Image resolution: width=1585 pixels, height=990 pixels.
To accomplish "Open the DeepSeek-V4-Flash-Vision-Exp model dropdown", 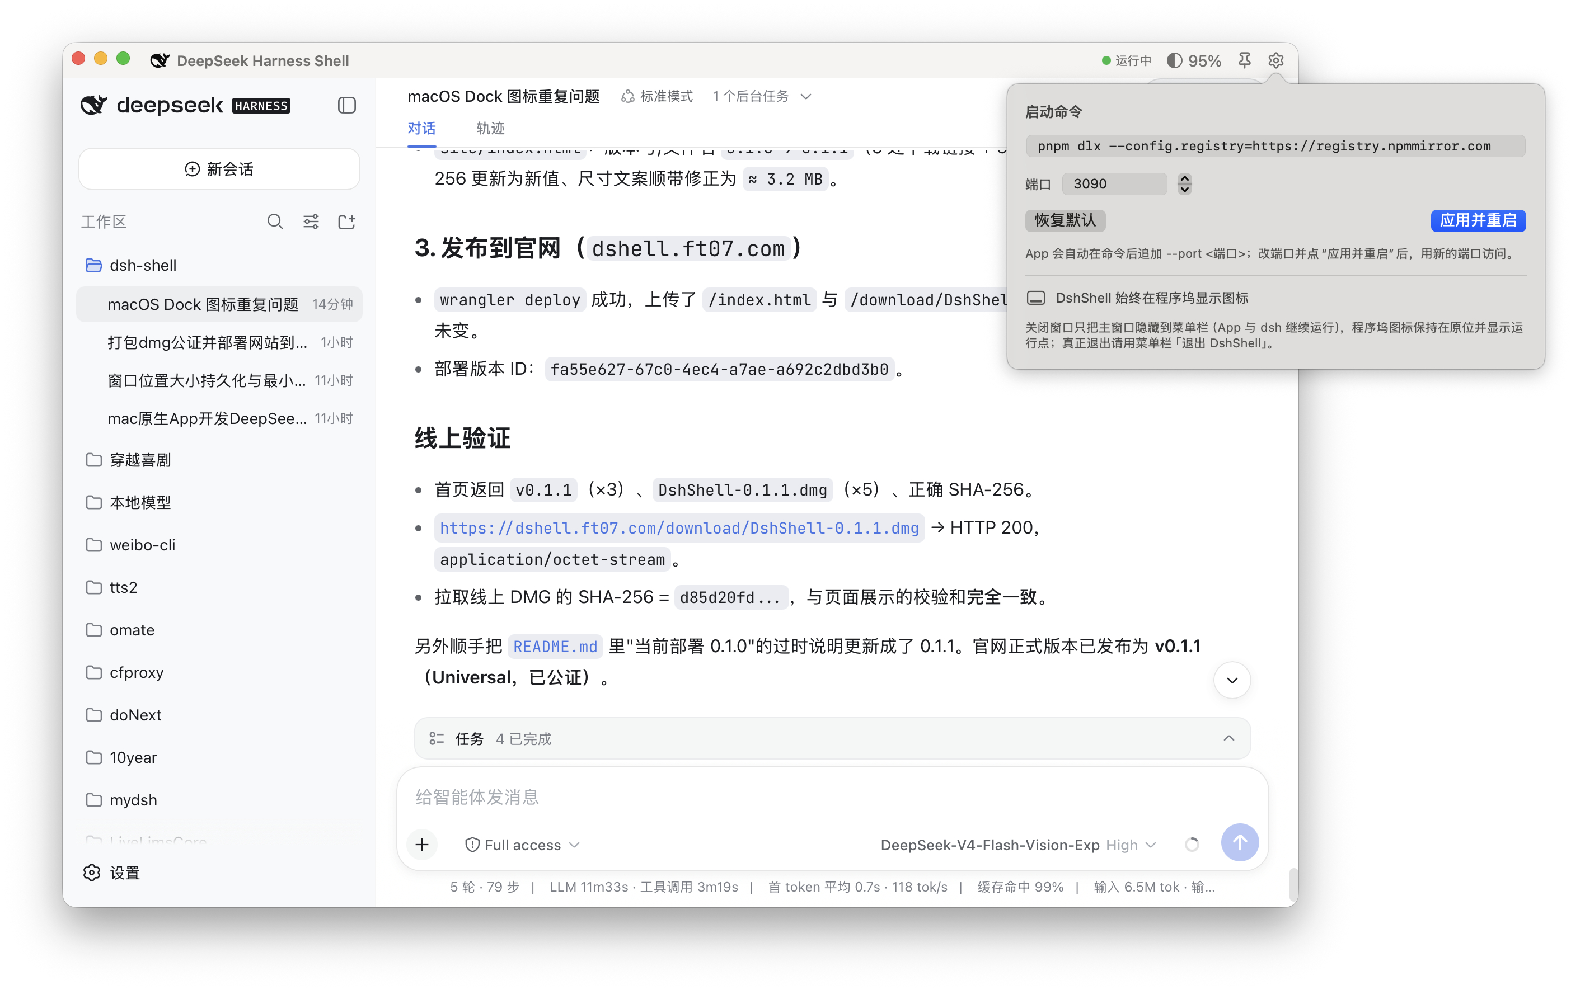I will [x=1019, y=845].
